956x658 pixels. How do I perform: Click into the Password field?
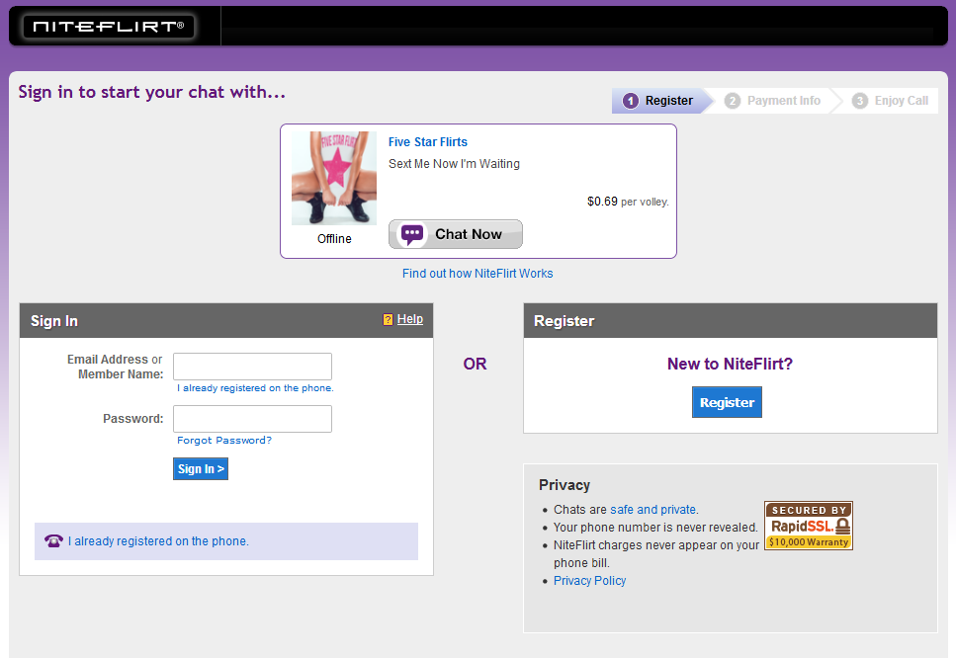click(x=252, y=419)
